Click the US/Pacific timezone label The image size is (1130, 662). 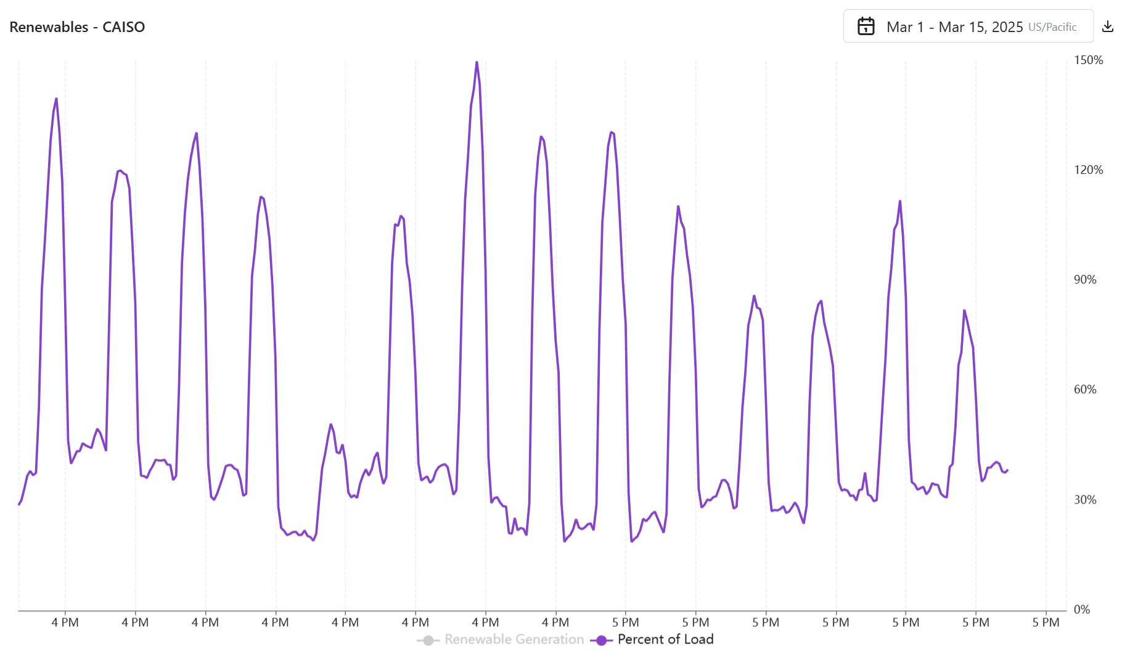[x=1052, y=27]
